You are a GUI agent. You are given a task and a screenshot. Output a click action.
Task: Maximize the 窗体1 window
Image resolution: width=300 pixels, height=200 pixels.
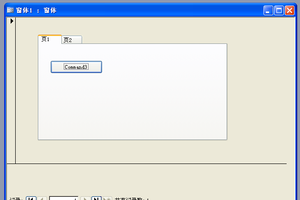click(279, 10)
